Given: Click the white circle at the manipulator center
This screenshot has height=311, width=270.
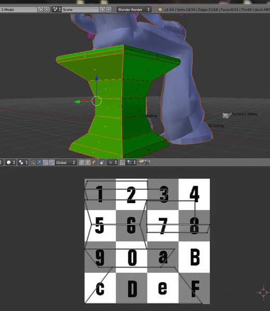Looking at the screenshot, I should click(x=97, y=101).
